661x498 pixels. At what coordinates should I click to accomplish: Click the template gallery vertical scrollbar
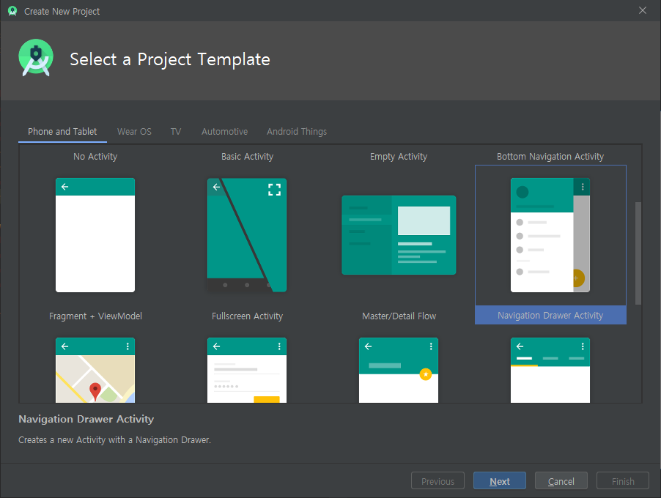click(638, 253)
